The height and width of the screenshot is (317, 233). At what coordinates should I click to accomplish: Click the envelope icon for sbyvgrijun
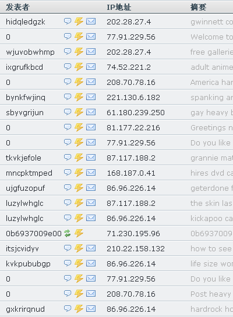91,112
